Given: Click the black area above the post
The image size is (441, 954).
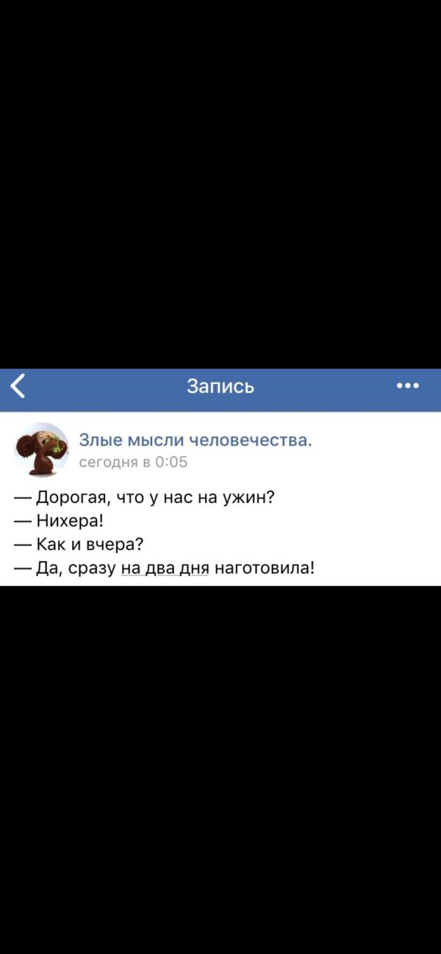Looking at the screenshot, I should 220,184.
